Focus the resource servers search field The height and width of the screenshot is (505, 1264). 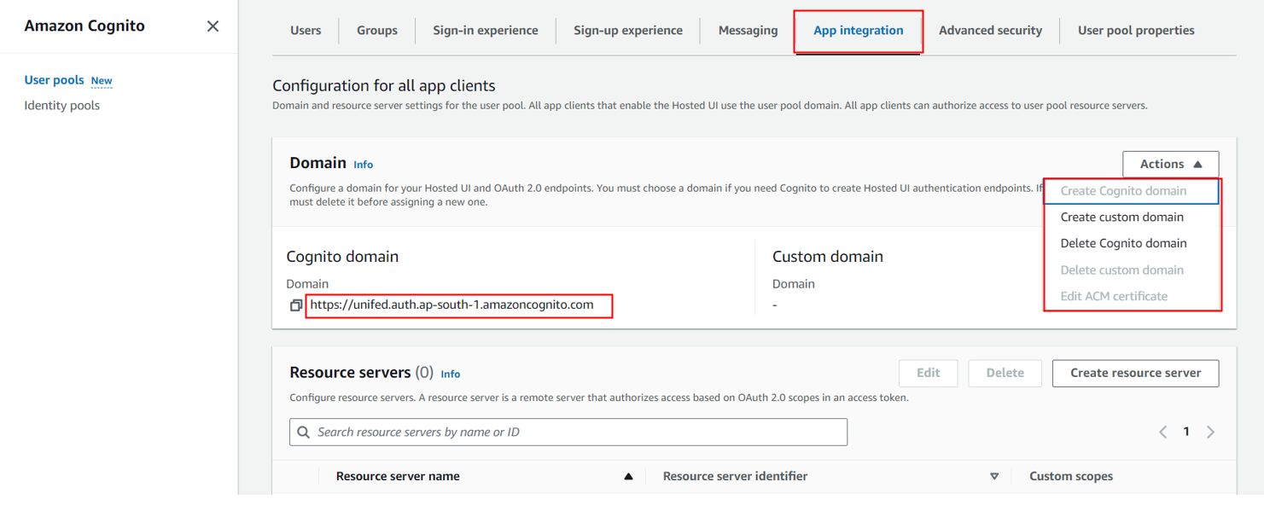click(x=568, y=432)
